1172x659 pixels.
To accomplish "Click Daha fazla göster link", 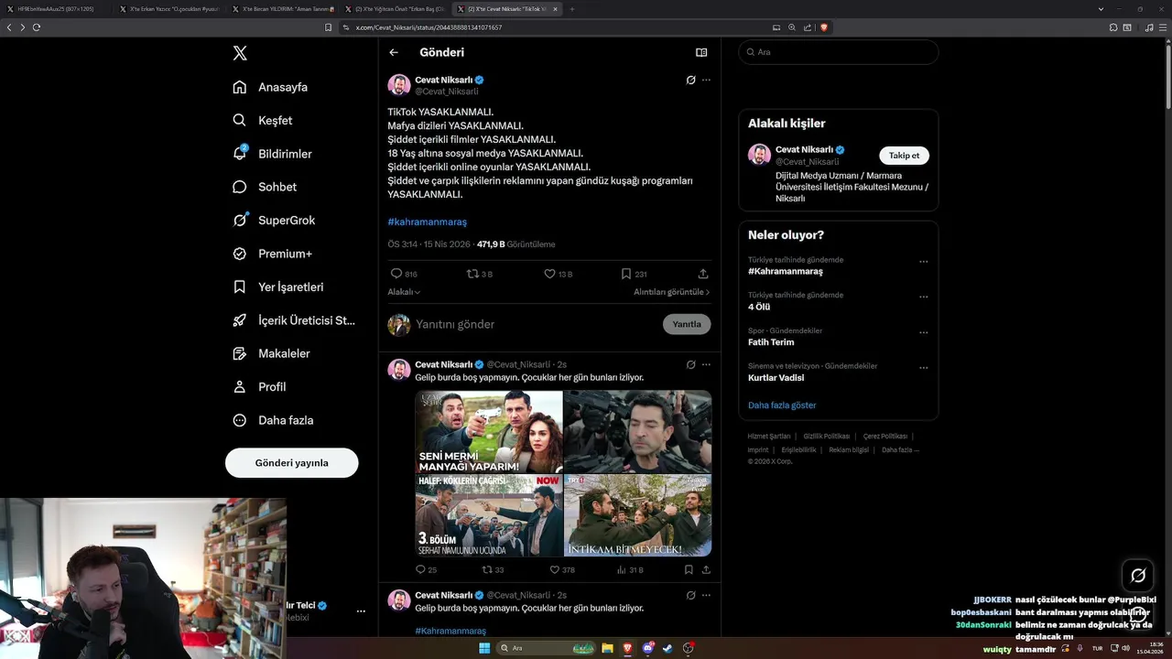I will 782,405.
